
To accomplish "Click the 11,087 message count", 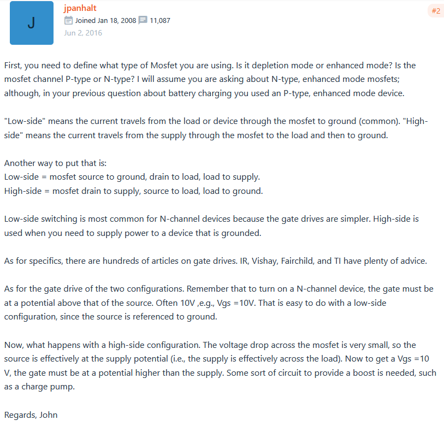I will pos(160,21).
